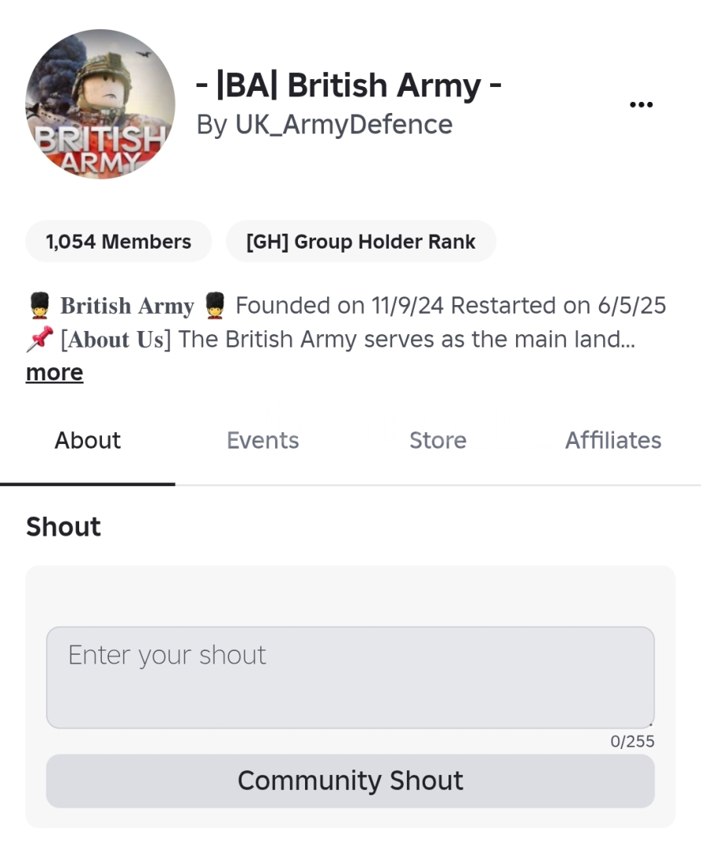This screenshot has height=847, width=701.
Task: Click the shout box resize handle corner
Action: [651, 725]
